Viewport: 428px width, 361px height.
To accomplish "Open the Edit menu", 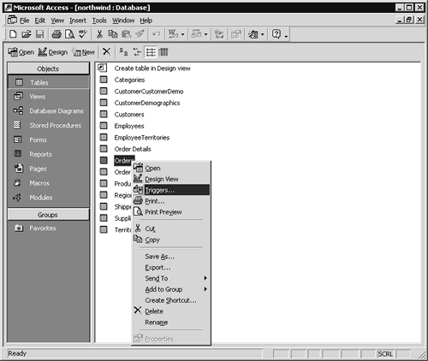I will [40, 21].
